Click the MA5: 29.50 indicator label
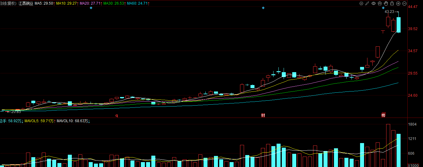Screen dimensions: 423x167 45,3
